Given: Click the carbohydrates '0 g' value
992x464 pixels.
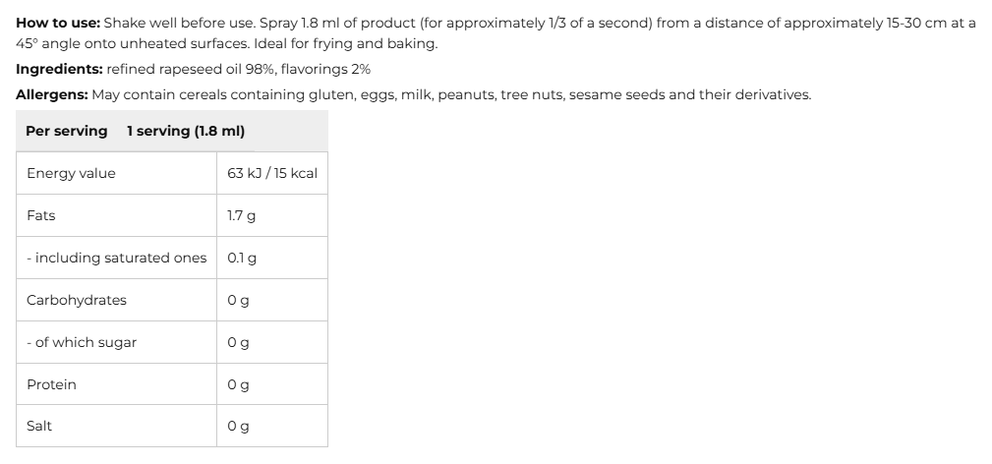Looking at the screenshot, I should [237, 301].
